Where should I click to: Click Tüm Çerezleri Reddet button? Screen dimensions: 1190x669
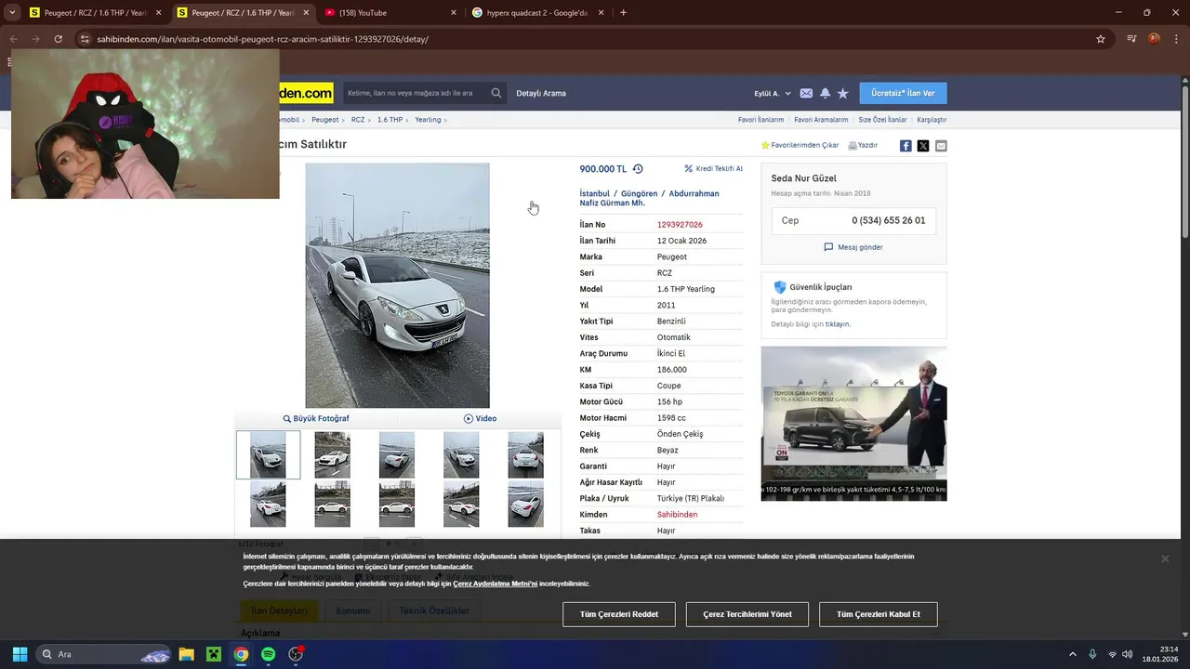619,614
